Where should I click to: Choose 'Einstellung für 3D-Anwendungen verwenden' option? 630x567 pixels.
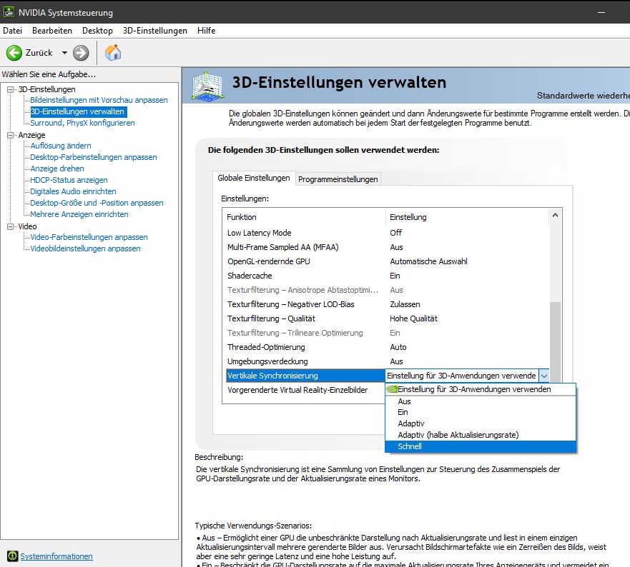pos(480,389)
